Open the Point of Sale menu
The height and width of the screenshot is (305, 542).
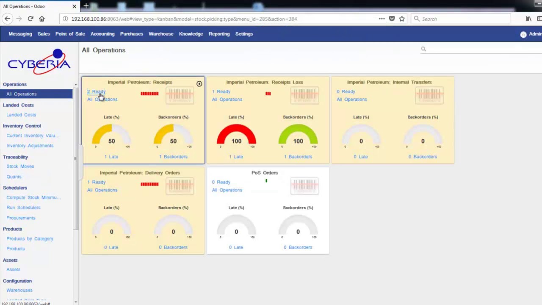tap(70, 34)
